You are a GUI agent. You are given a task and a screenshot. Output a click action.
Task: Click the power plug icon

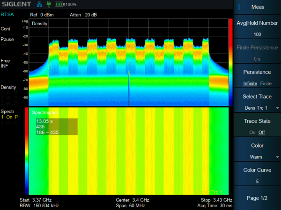48,4
